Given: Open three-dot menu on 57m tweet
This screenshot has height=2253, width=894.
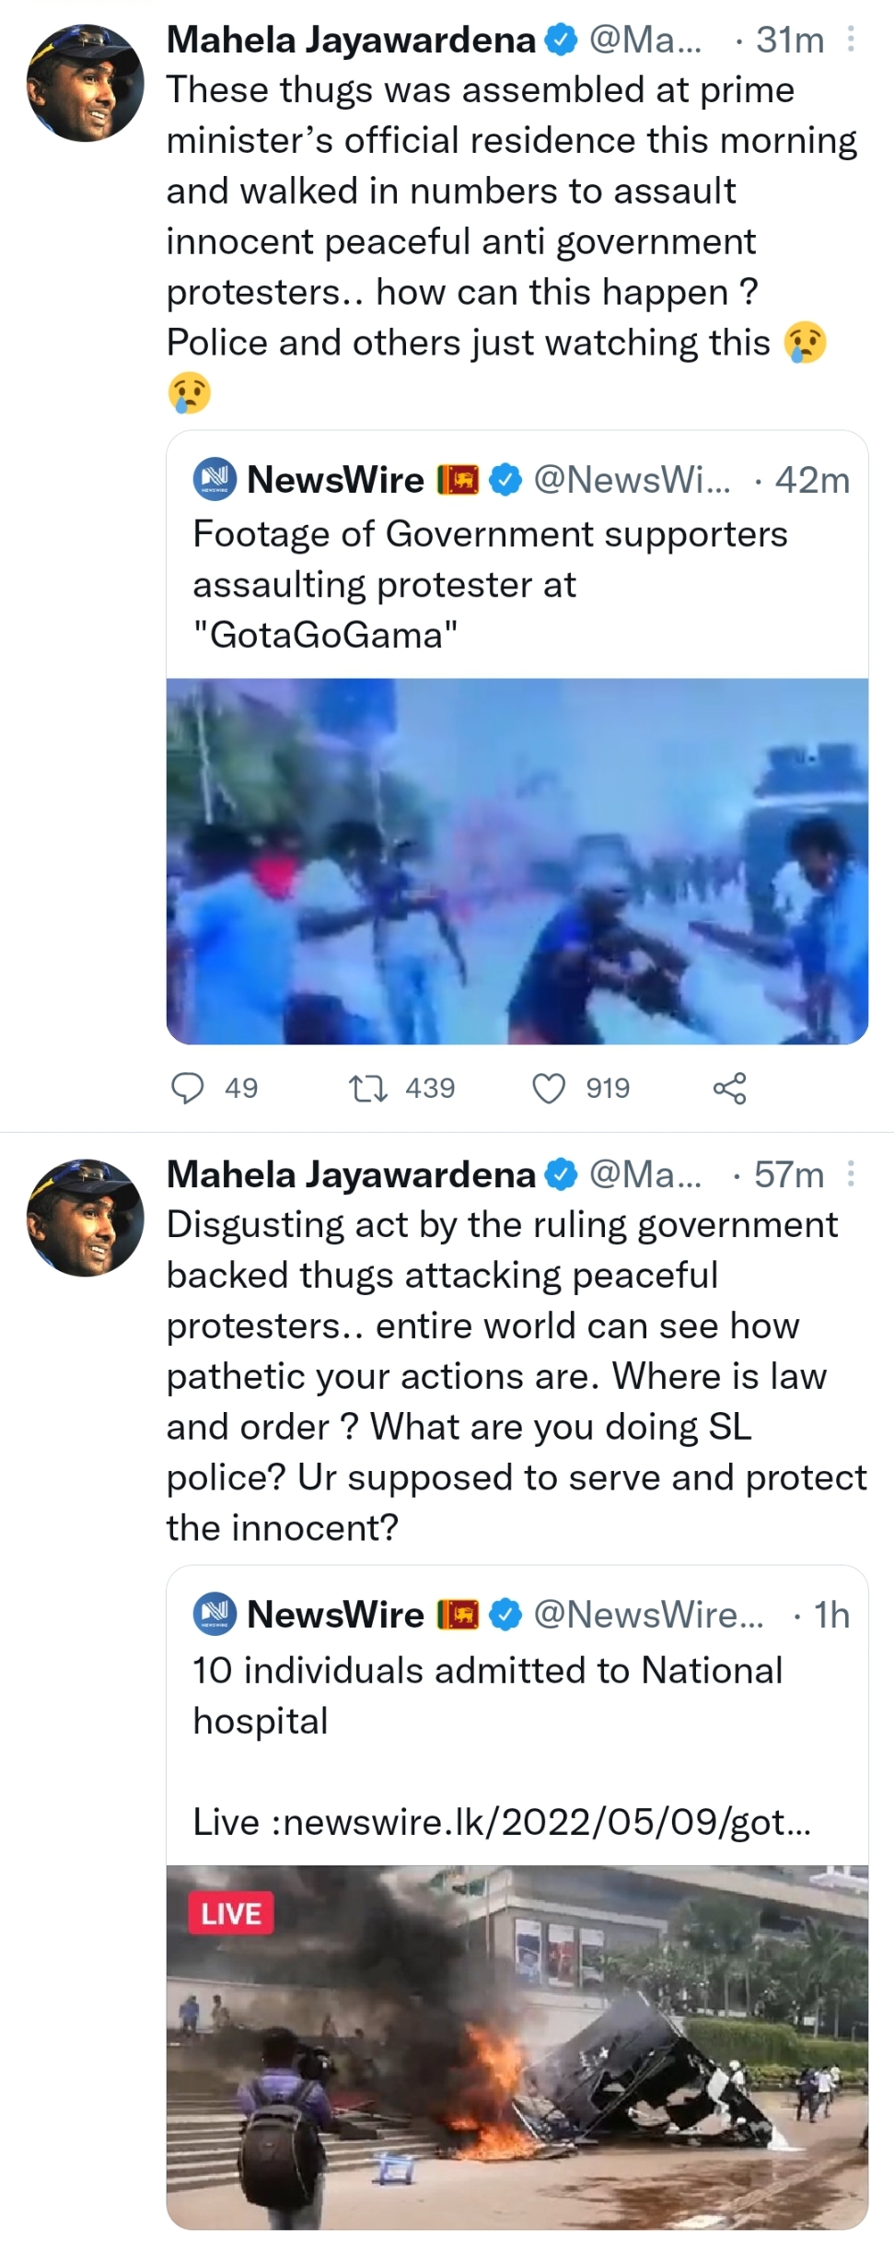Looking at the screenshot, I should coord(851,1173).
